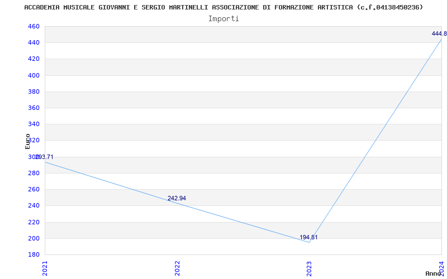447x279 pixels.
Task: Click the 260 y-axis tick label
Action: coord(34,189)
